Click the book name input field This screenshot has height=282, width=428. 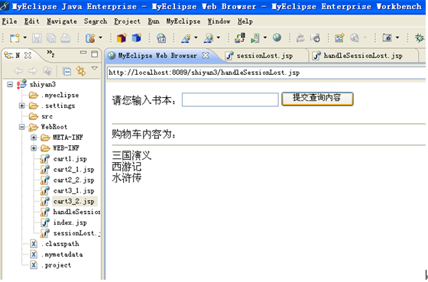pos(230,99)
